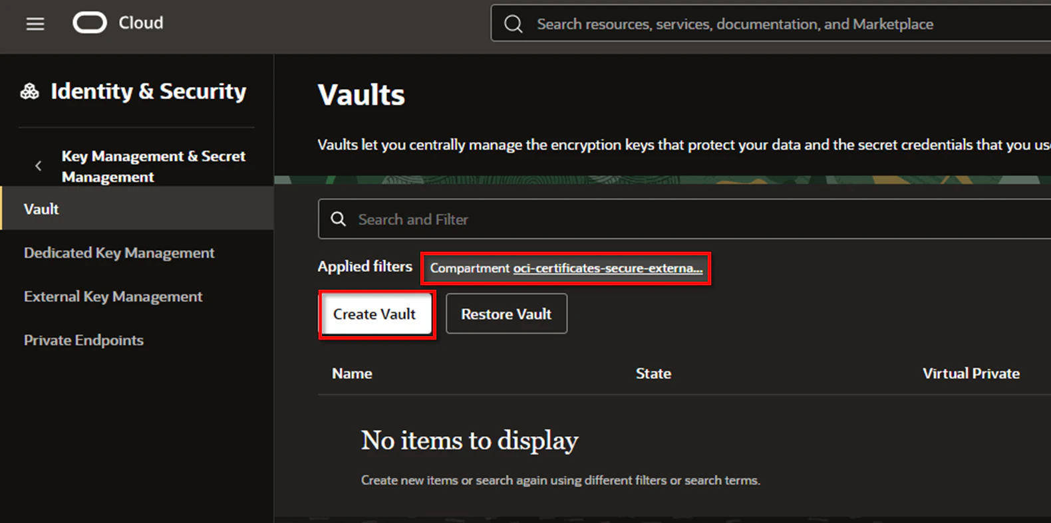Viewport: 1051px width, 523px height.
Task: Click the No items to display message
Action: (470, 441)
